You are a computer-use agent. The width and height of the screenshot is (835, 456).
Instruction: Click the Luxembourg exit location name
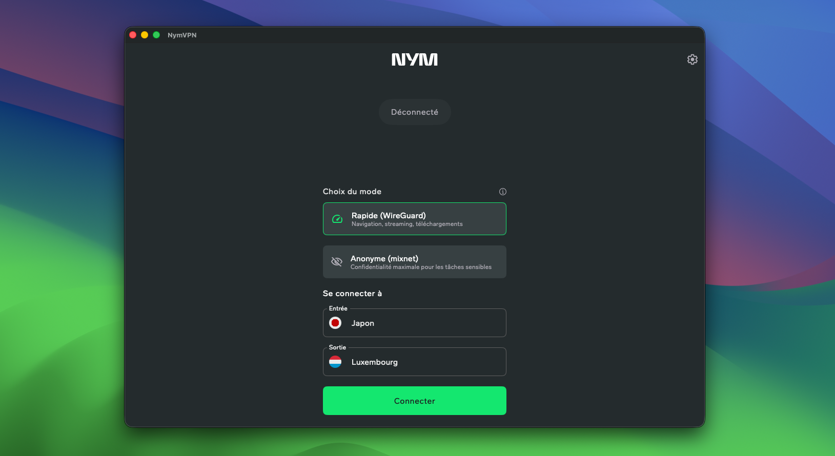coord(374,362)
